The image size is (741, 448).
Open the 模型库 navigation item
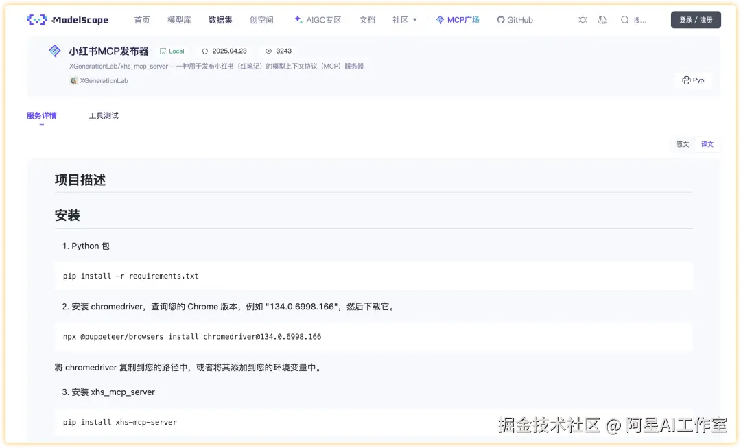click(x=178, y=19)
